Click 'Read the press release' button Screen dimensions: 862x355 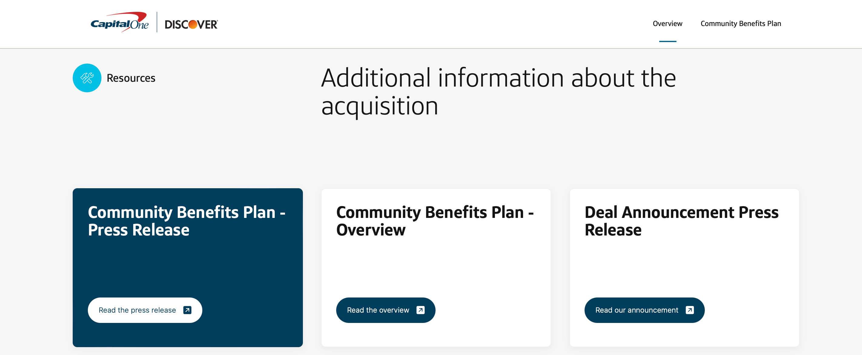pos(145,310)
